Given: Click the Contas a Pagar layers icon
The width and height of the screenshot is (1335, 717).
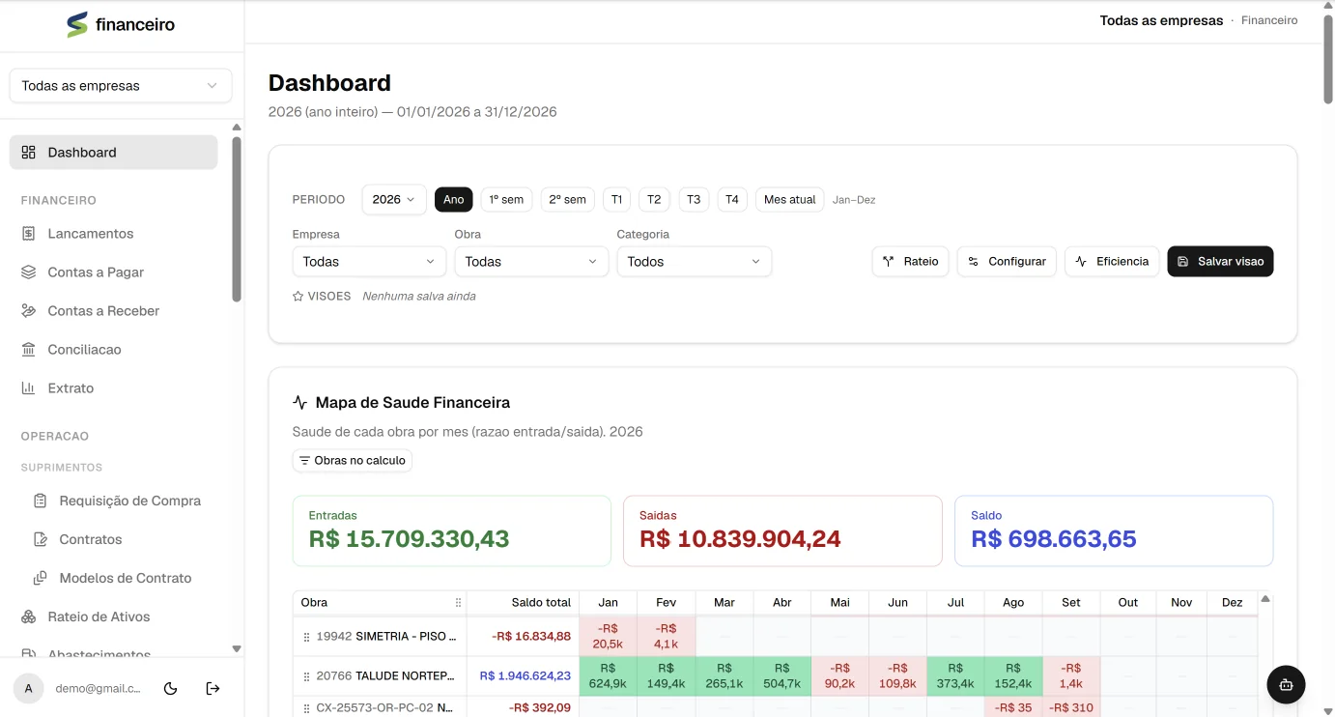Looking at the screenshot, I should [29, 272].
